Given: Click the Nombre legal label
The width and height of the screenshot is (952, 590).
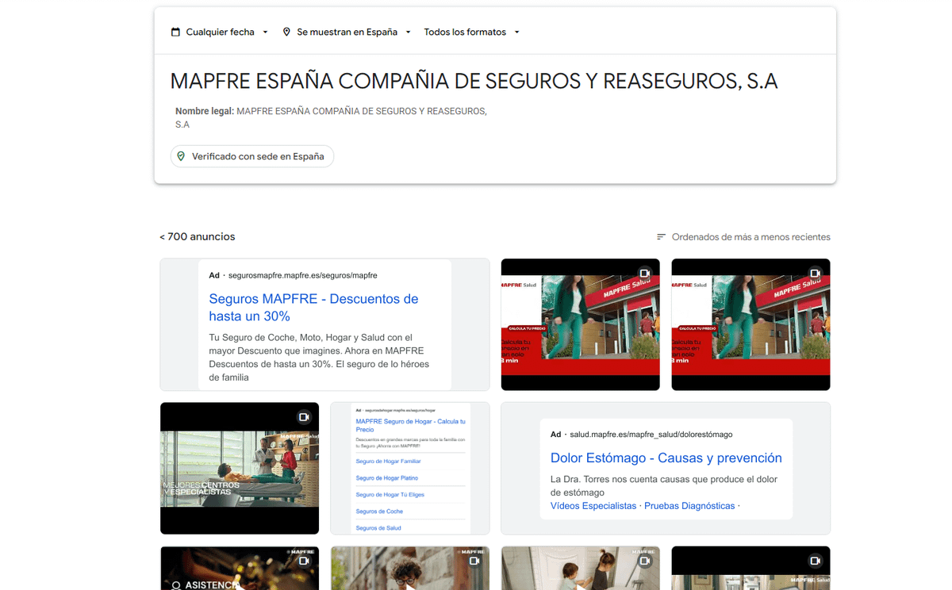Looking at the screenshot, I should (205, 111).
